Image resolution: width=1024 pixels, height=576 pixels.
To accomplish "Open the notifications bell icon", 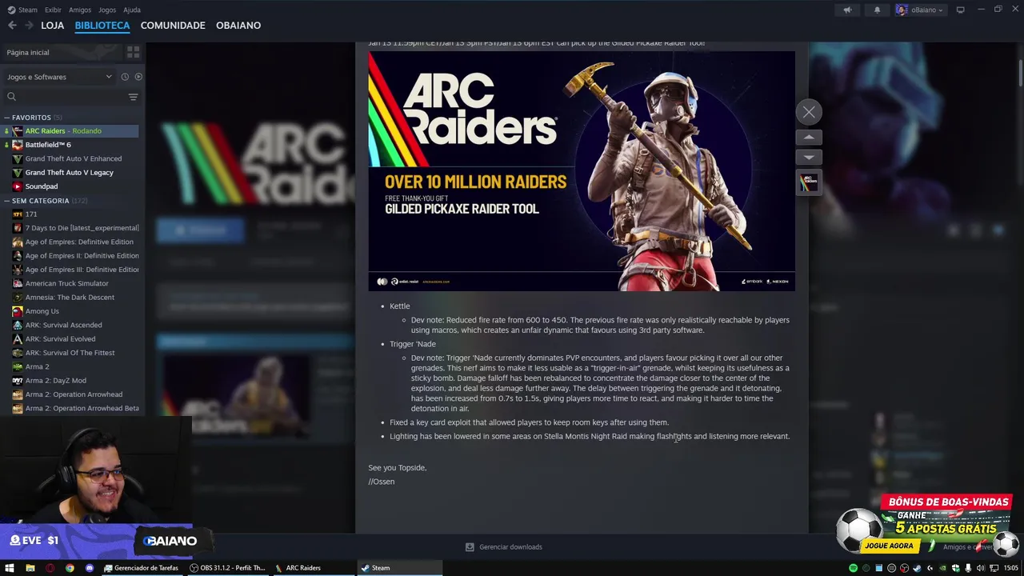I will 877,10.
